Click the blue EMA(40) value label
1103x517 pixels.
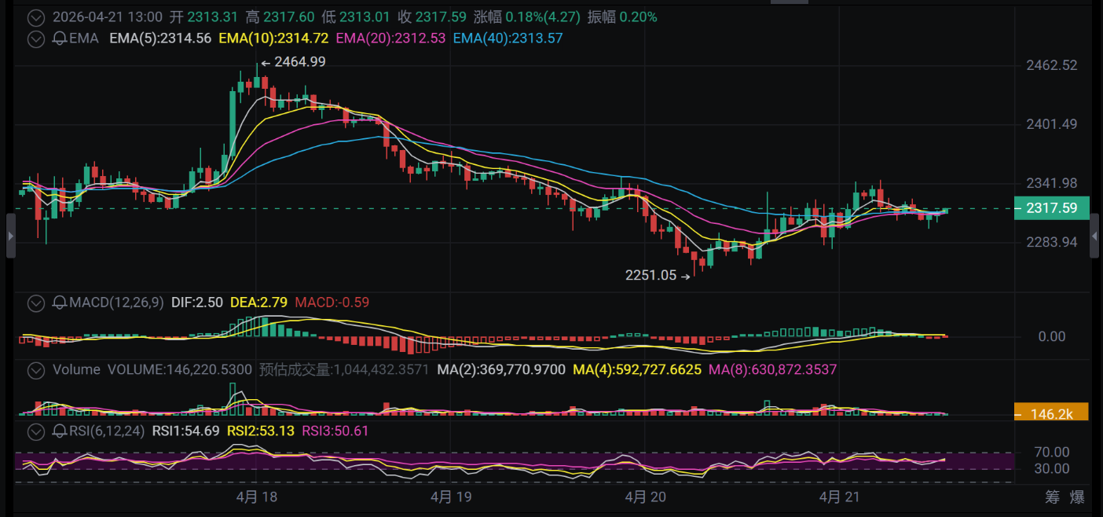(508, 38)
